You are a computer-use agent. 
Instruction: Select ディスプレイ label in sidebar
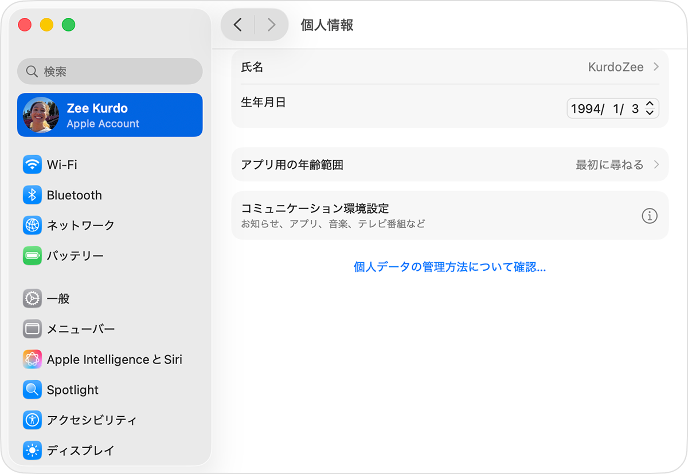point(81,450)
